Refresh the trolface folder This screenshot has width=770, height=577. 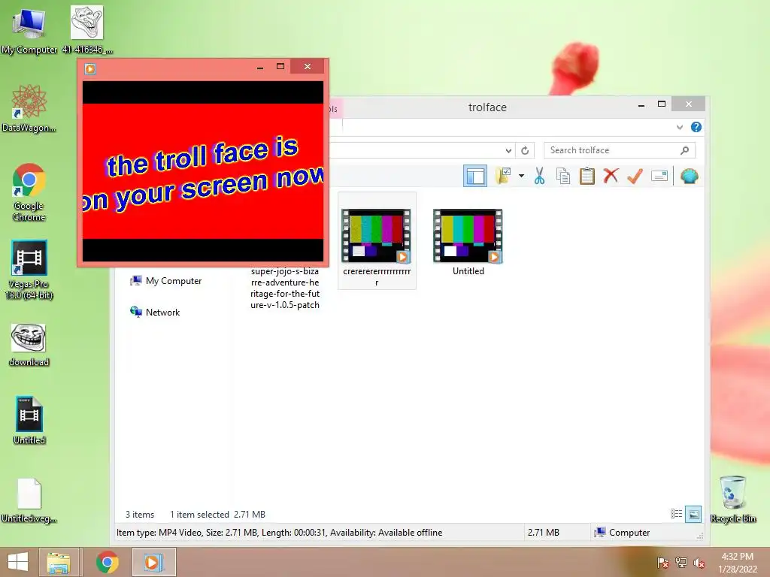525,150
